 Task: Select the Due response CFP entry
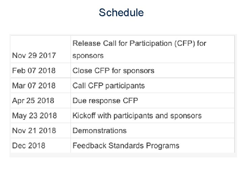[x=105, y=101]
